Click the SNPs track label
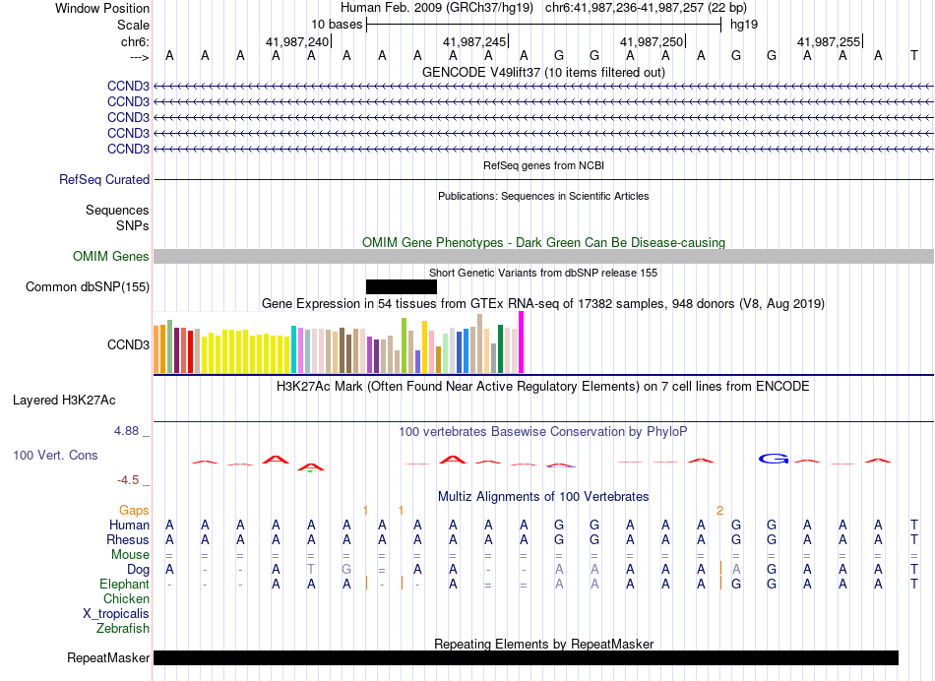The image size is (935, 681). pos(133,226)
